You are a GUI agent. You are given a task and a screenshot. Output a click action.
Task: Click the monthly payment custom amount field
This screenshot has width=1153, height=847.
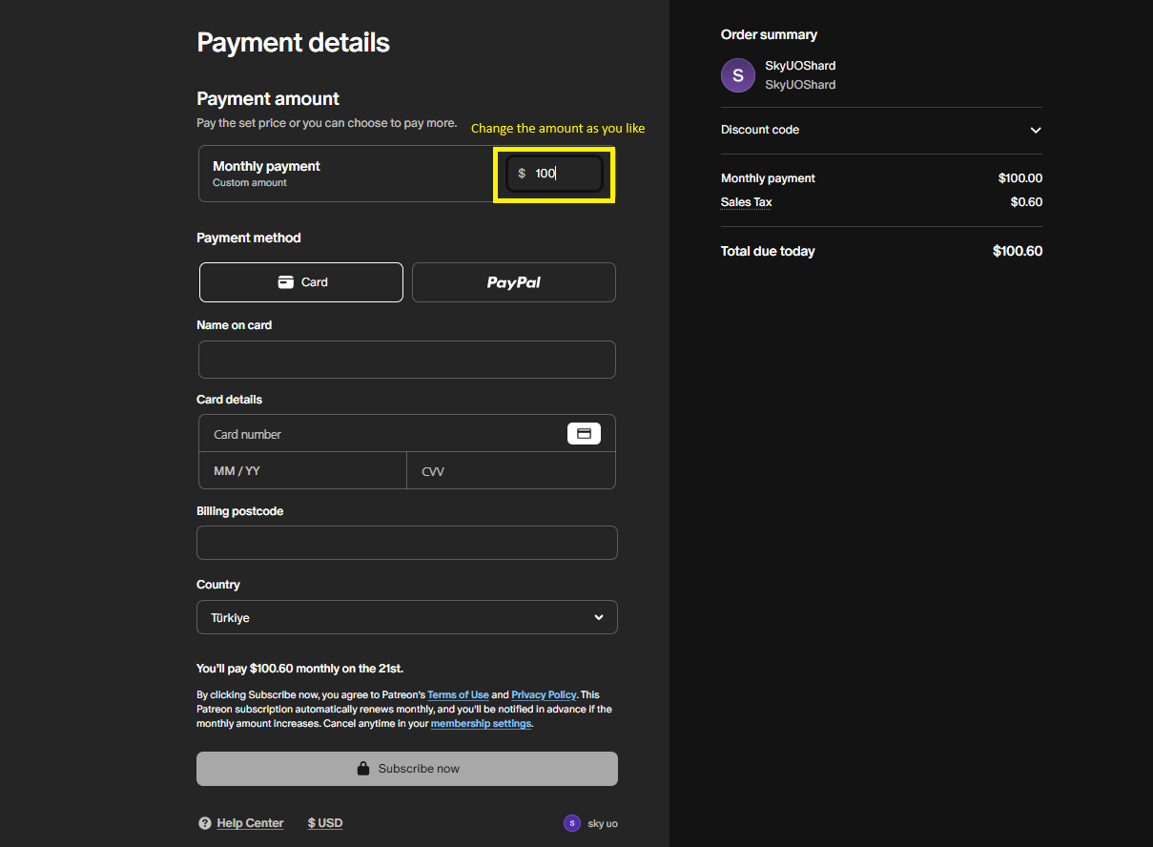[x=563, y=174]
